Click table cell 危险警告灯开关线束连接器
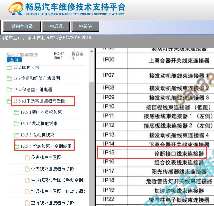The width and height of the screenshot is (214, 206). pyautogui.click(x=179, y=181)
